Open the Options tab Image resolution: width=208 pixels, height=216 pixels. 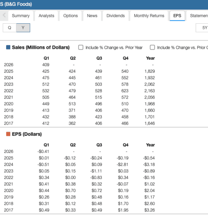coord(70,16)
